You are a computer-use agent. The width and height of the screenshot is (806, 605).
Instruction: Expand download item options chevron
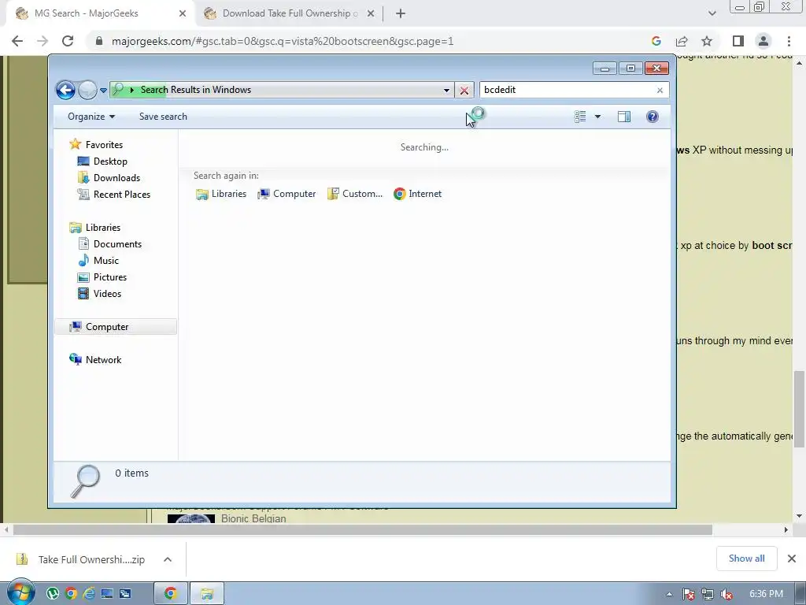[168, 559]
